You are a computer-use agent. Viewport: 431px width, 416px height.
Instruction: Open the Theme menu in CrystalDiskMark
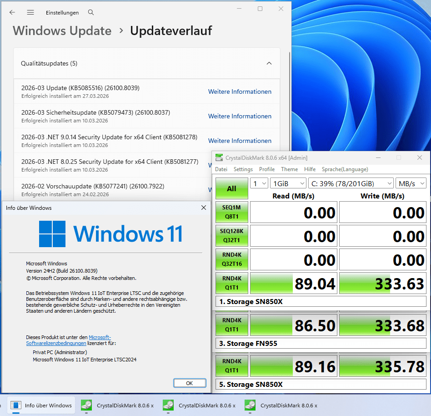[x=290, y=169]
